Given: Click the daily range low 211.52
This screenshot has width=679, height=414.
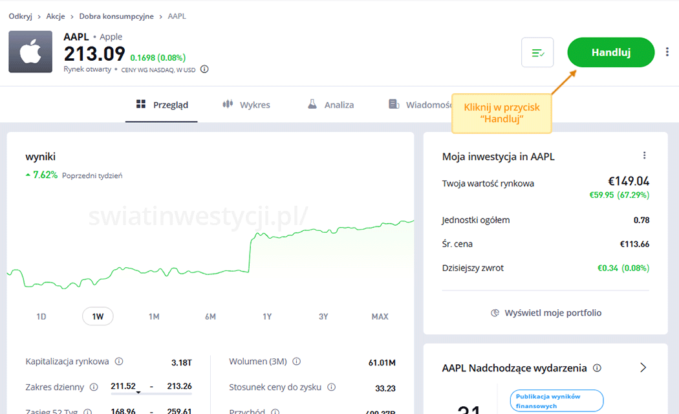Looking at the screenshot, I should coord(123,386).
